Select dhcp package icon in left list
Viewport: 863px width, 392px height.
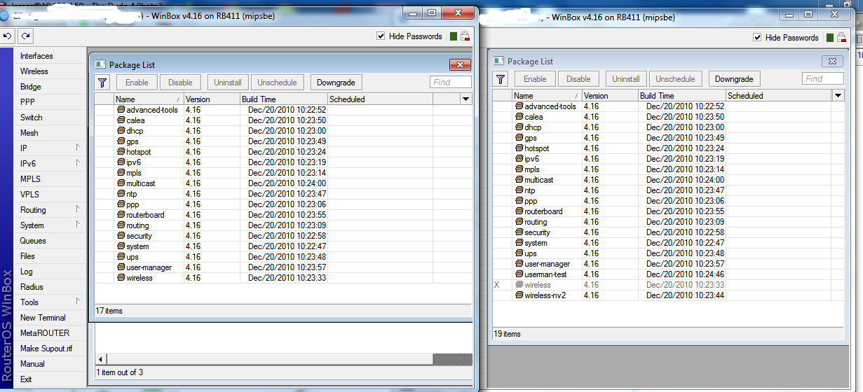coord(121,131)
